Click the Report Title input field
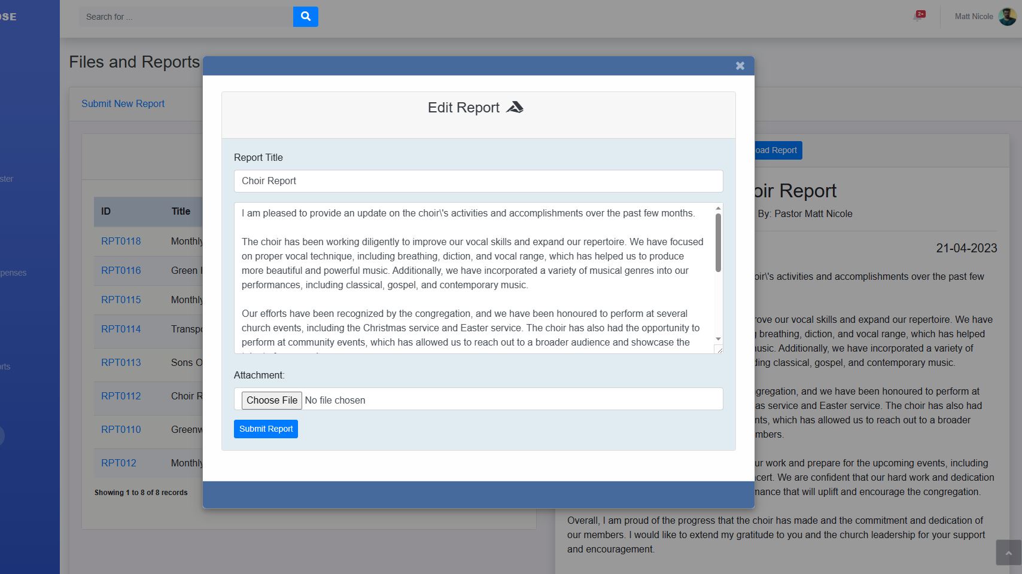Screen dimensions: 1022x574 478,181
